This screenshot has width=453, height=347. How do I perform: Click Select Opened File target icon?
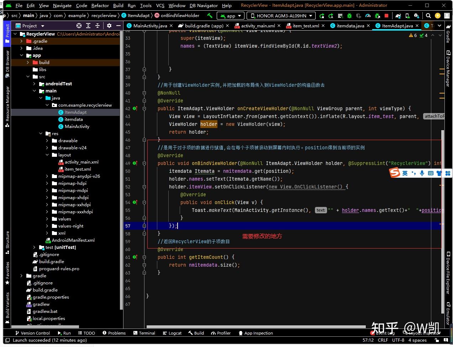(79, 26)
